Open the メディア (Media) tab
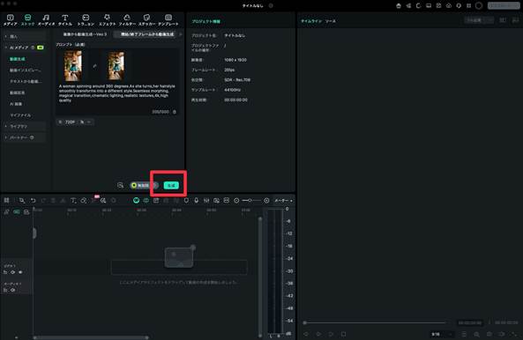Image resolution: width=523 pixels, height=340 pixels. coord(10,19)
